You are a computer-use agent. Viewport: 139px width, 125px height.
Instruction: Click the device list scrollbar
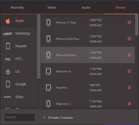pos(137,25)
